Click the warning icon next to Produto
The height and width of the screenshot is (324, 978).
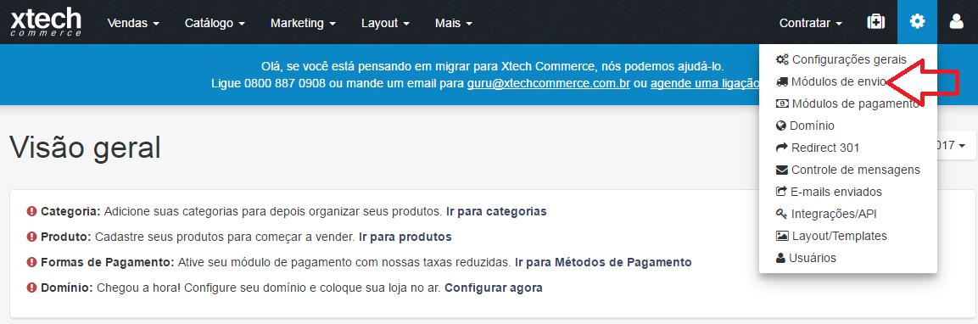32,237
